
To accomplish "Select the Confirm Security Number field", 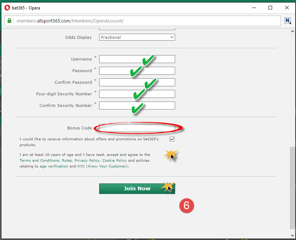I will coord(137,105).
